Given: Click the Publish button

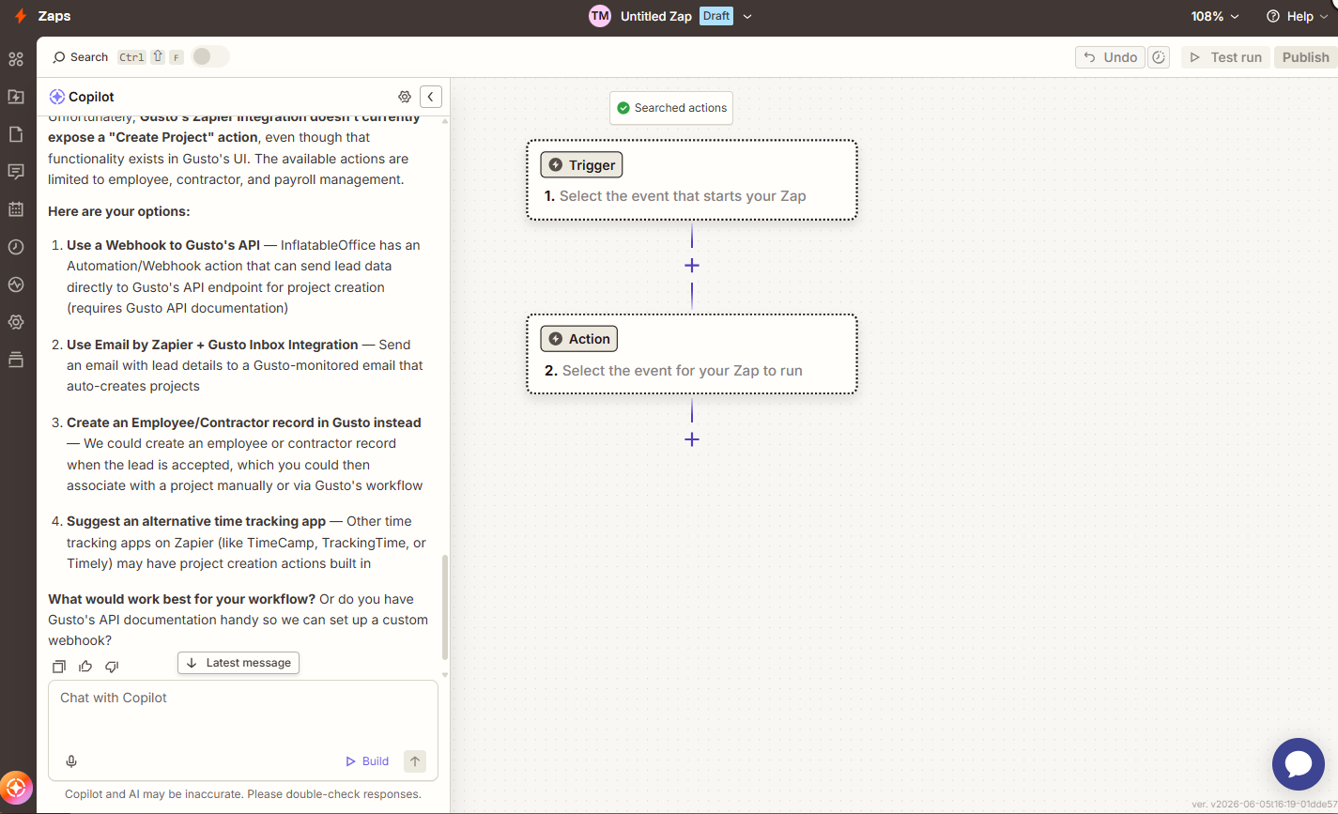Looking at the screenshot, I should (x=1305, y=57).
